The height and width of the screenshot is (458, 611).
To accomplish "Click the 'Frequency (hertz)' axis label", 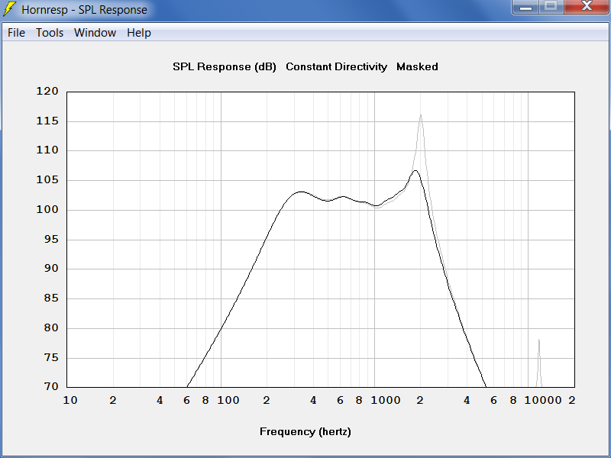I will click(305, 431).
